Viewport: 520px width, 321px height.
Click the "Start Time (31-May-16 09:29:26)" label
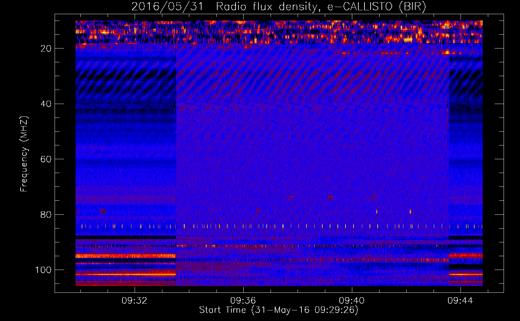[279, 310]
